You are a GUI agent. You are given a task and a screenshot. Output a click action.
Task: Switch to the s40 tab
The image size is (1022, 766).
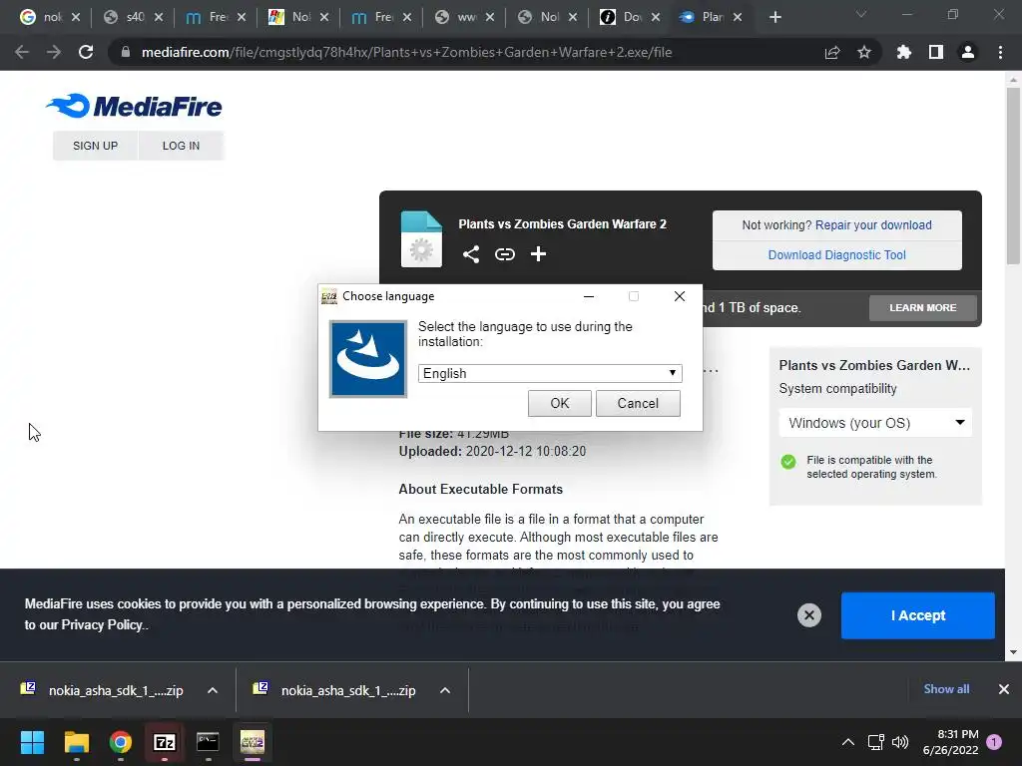133,17
